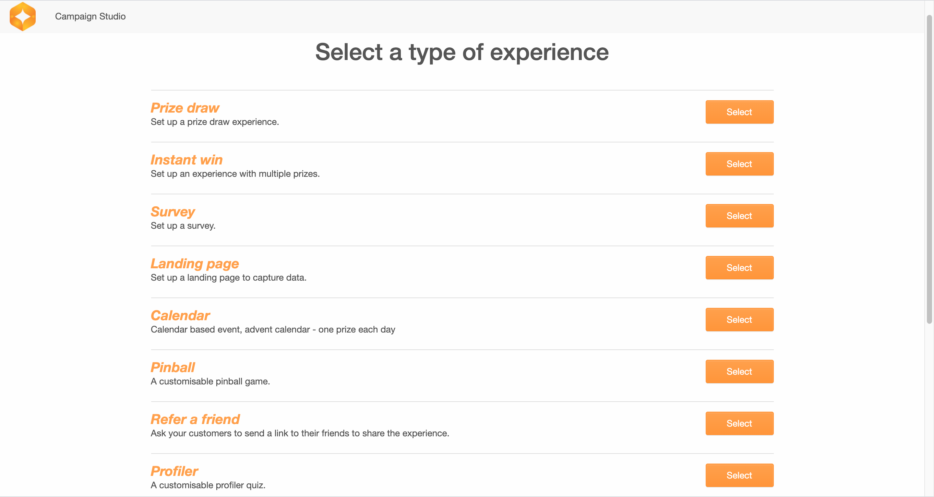
Task: Choose the Profiler Select button
Action: click(x=739, y=475)
